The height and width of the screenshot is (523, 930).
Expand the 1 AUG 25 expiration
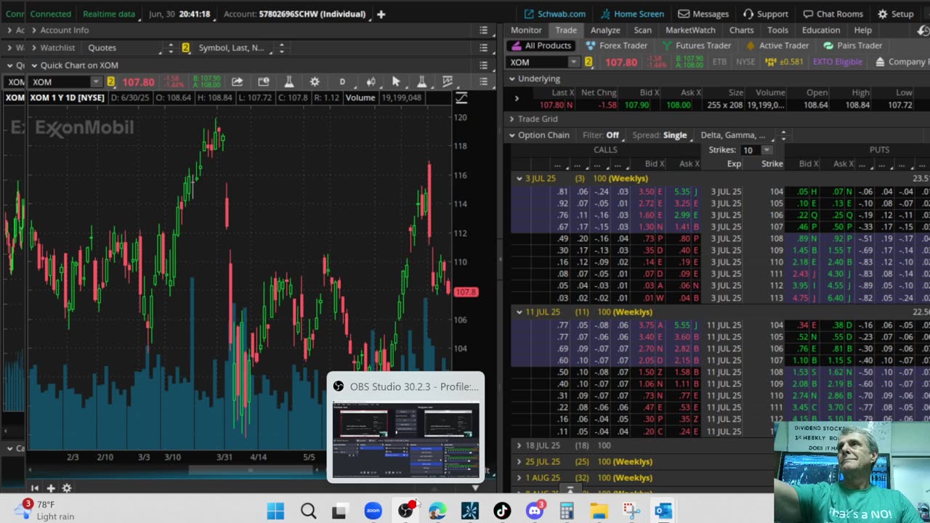(x=519, y=478)
